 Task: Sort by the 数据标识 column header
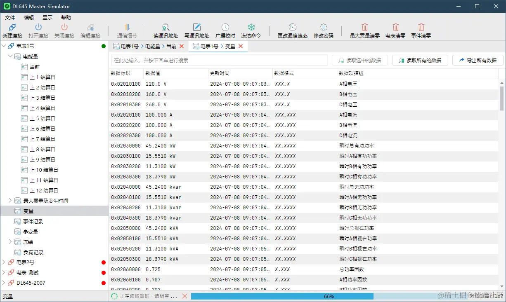pos(126,73)
